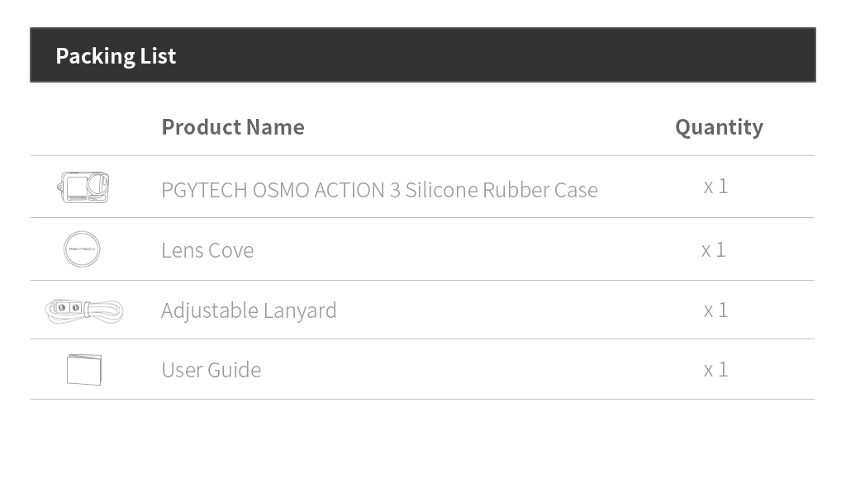Click the adjustable lanyard icon
Viewport: 846px width, 502px height.
click(83, 310)
